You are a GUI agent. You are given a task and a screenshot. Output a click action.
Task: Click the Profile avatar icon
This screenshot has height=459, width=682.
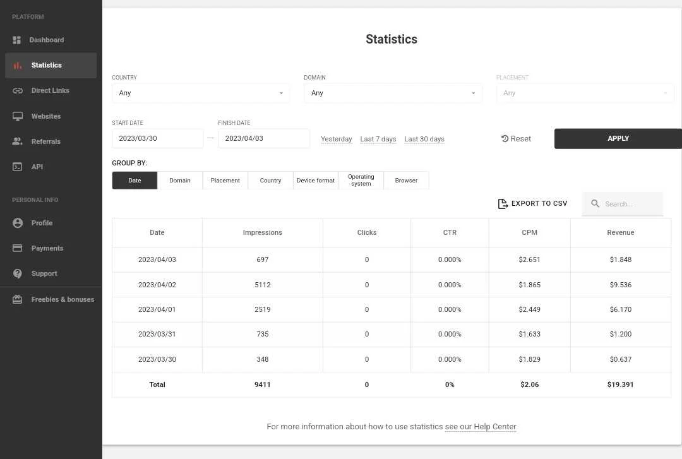pos(18,223)
